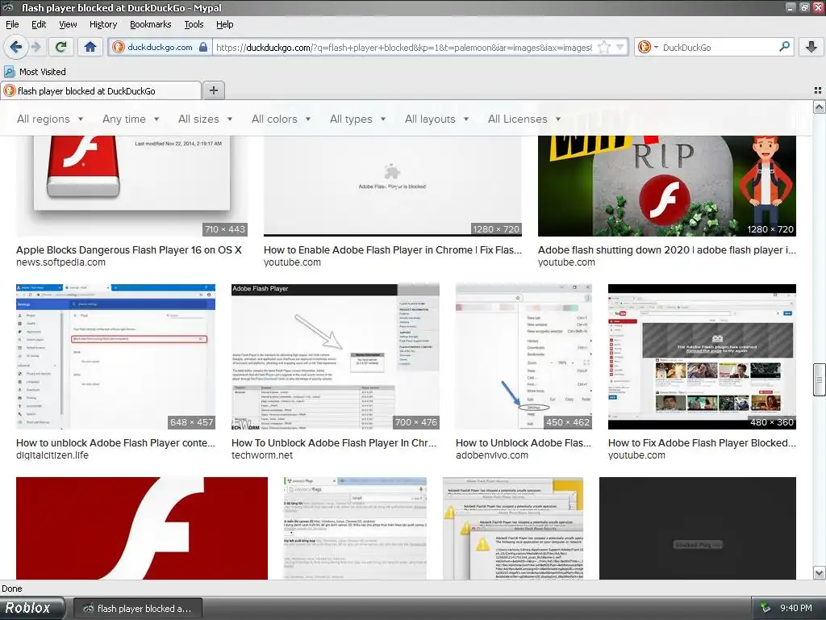Open the Adobe Flash Player is blocked thumbnail
This screenshot has height=620, width=826.
[x=393, y=186]
